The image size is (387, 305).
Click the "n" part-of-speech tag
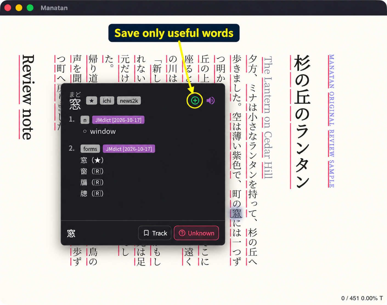pyautogui.click(x=85, y=120)
